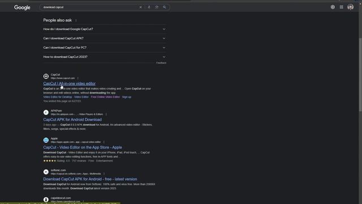The height and width of the screenshot is (204, 362).
Task: Open more options for APKPure result
Action: tap(106, 114)
